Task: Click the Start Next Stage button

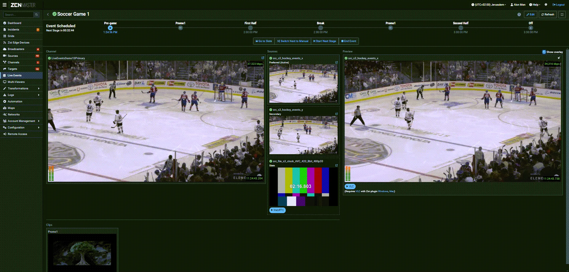Action: pyautogui.click(x=325, y=41)
